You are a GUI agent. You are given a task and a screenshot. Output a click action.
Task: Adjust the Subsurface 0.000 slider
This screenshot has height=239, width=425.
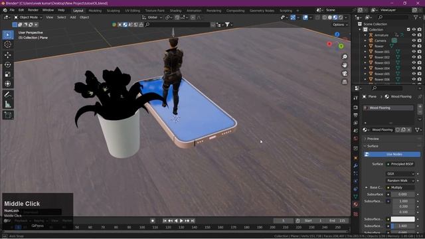tap(402, 195)
